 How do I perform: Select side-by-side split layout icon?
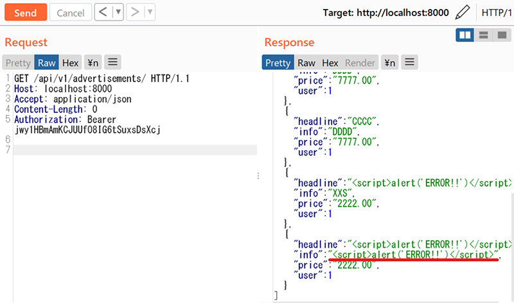click(465, 35)
